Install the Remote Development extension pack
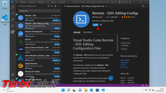166x93 pixels. pyautogui.click(x=57, y=36)
